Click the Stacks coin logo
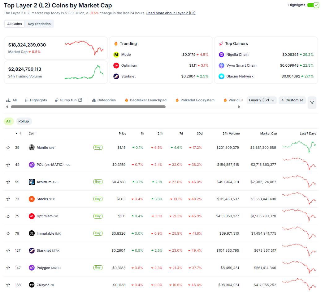 click(x=32, y=199)
